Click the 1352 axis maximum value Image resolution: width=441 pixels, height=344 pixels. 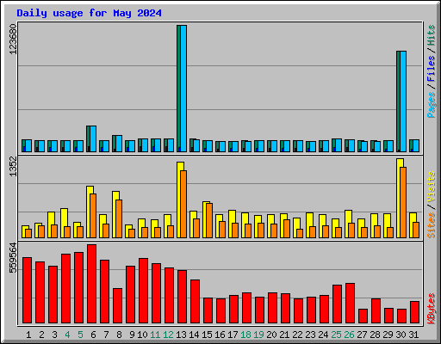pos(13,166)
